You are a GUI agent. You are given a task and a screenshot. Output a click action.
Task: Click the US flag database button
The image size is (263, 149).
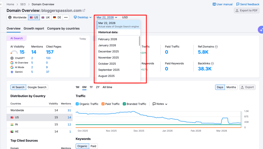(34, 18)
